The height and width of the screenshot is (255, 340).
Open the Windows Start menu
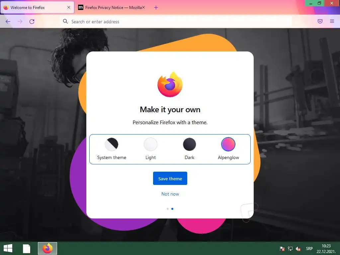pos(8,248)
